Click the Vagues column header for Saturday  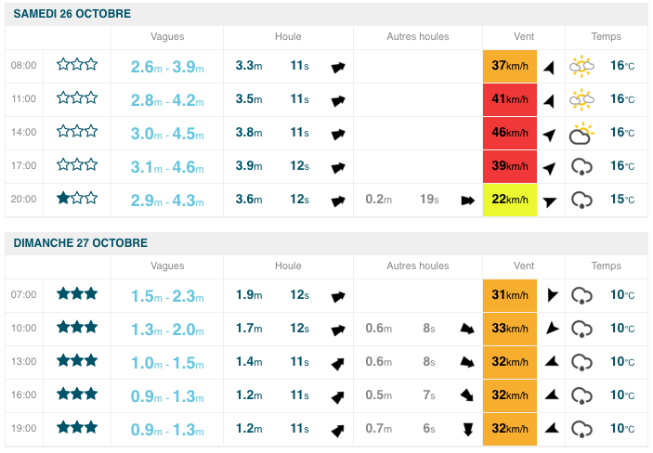[x=167, y=37]
